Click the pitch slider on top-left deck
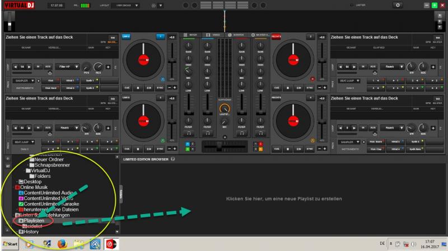Screen dimensions: 448x251 (172, 61)
